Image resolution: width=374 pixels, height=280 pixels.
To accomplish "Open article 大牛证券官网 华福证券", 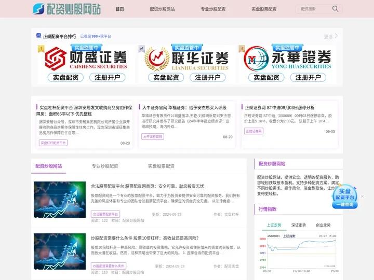I will click(184, 108).
